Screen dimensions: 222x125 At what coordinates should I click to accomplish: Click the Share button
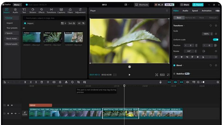[185, 5]
